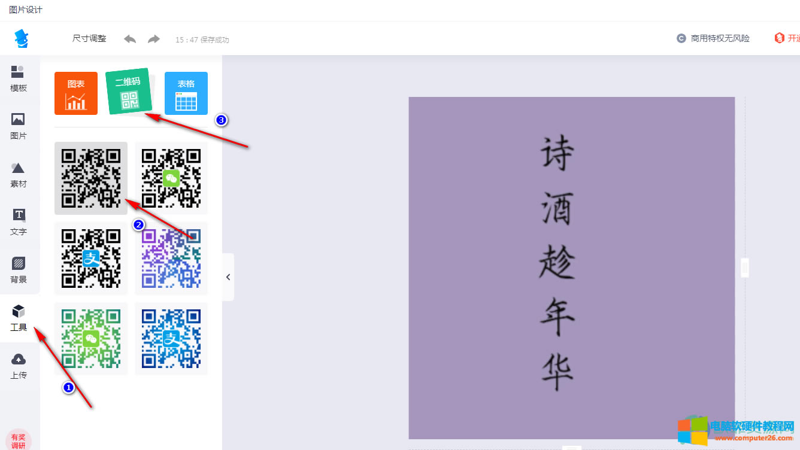This screenshot has width=800, height=450.
Task: Click the undo arrow
Action: 129,38
